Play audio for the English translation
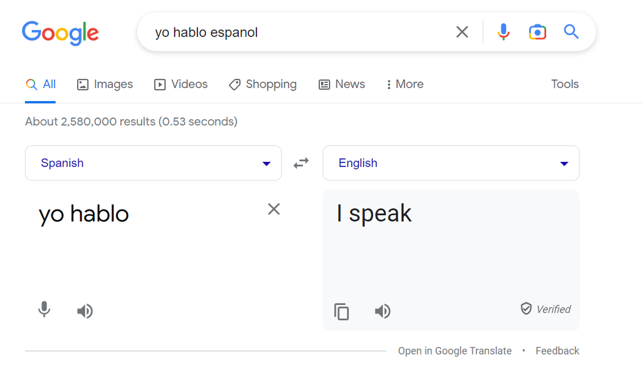 pos(382,311)
